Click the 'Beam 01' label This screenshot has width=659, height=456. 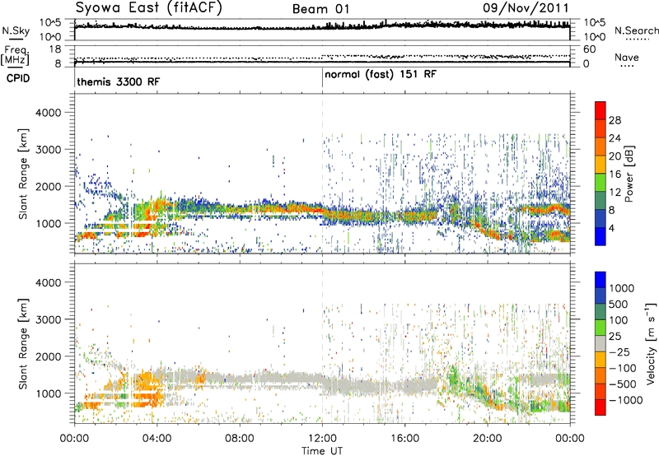click(x=320, y=9)
